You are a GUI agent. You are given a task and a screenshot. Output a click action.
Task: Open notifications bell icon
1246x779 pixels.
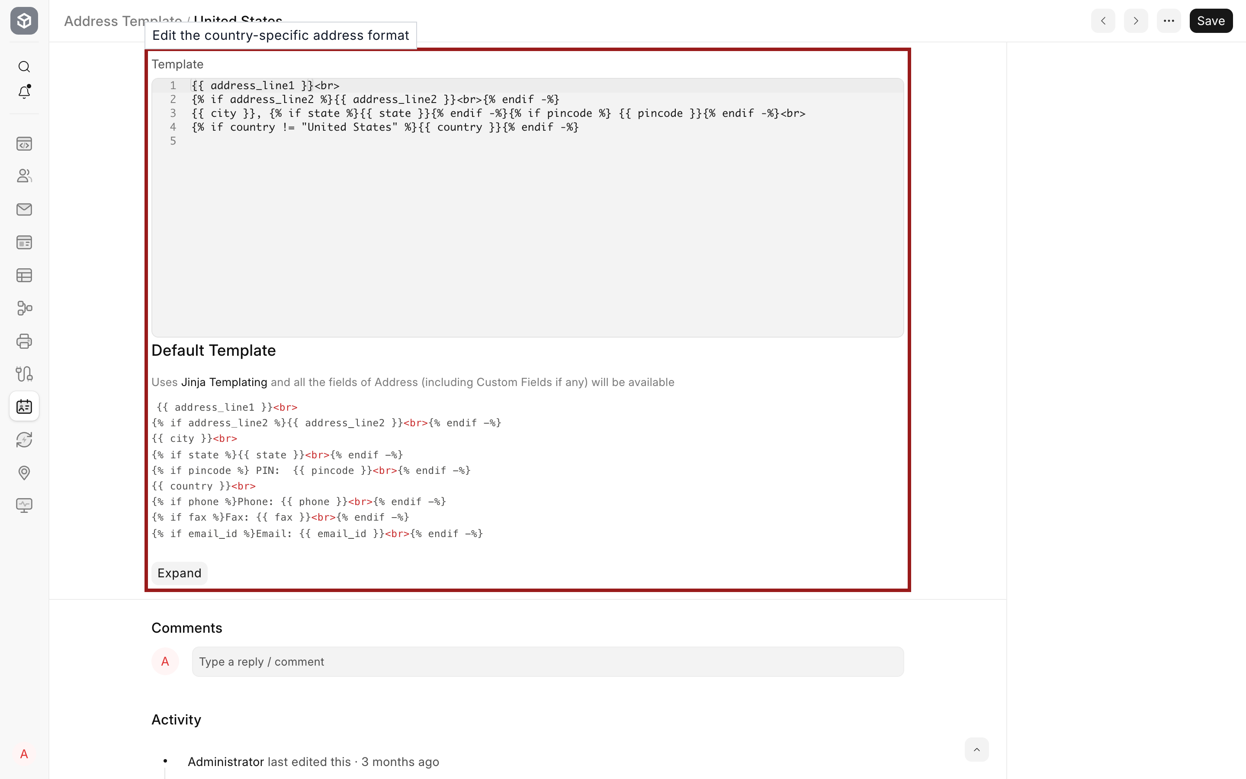(x=24, y=92)
